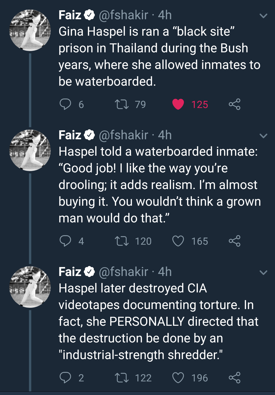Retweet the industrial-strength shredder tweet
Image resolution: width=275 pixels, height=395 pixels.
pyautogui.click(x=122, y=378)
